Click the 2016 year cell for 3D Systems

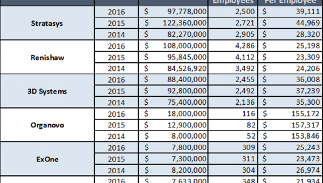click(116, 80)
